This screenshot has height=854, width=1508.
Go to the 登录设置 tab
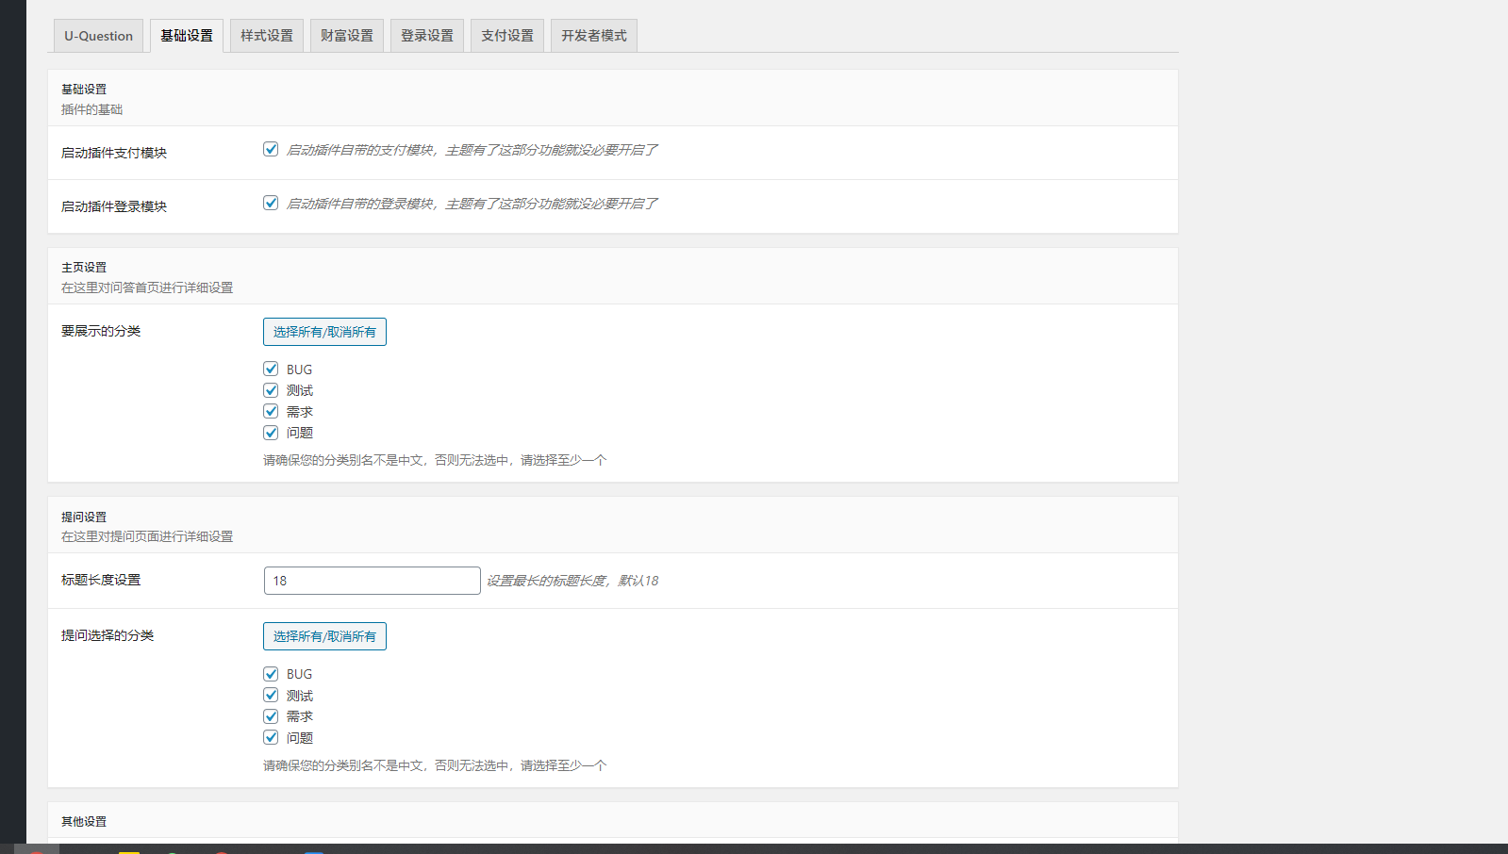pos(427,36)
